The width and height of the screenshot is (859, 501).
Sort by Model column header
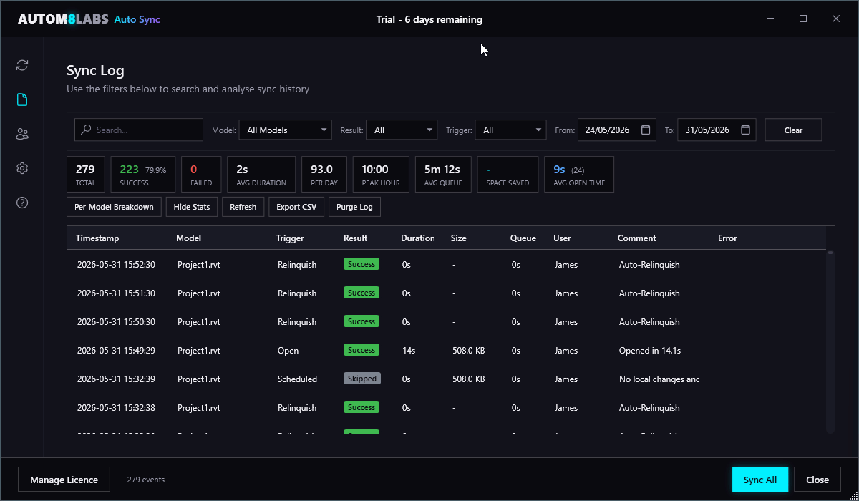click(188, 238)
